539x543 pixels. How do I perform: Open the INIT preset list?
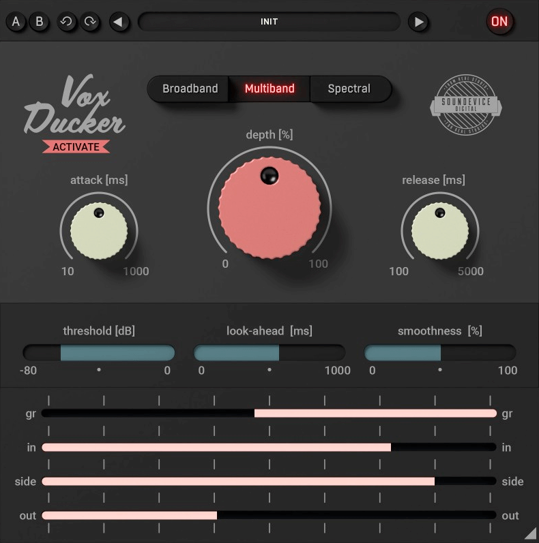(x=269, y=22)
